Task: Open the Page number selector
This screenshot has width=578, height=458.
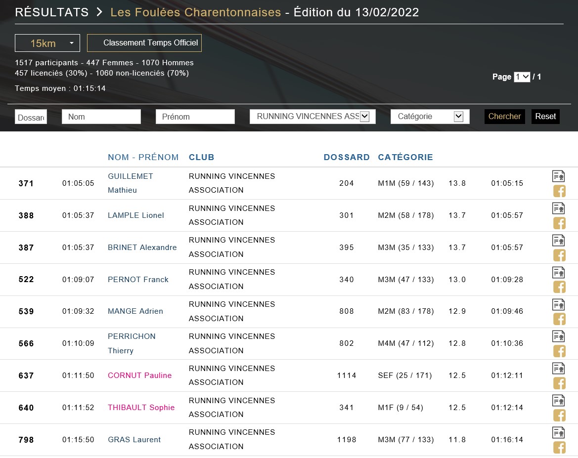Action: tap(522, 77)
